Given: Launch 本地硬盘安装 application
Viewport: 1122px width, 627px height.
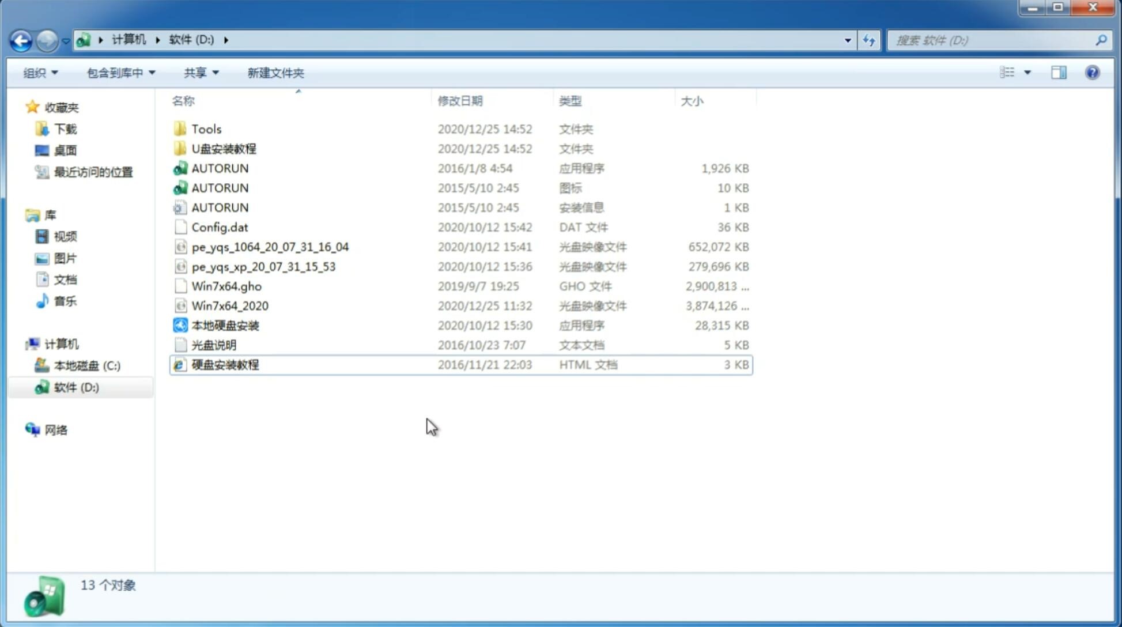Looking at the screenshot, I should coord(225,325).
